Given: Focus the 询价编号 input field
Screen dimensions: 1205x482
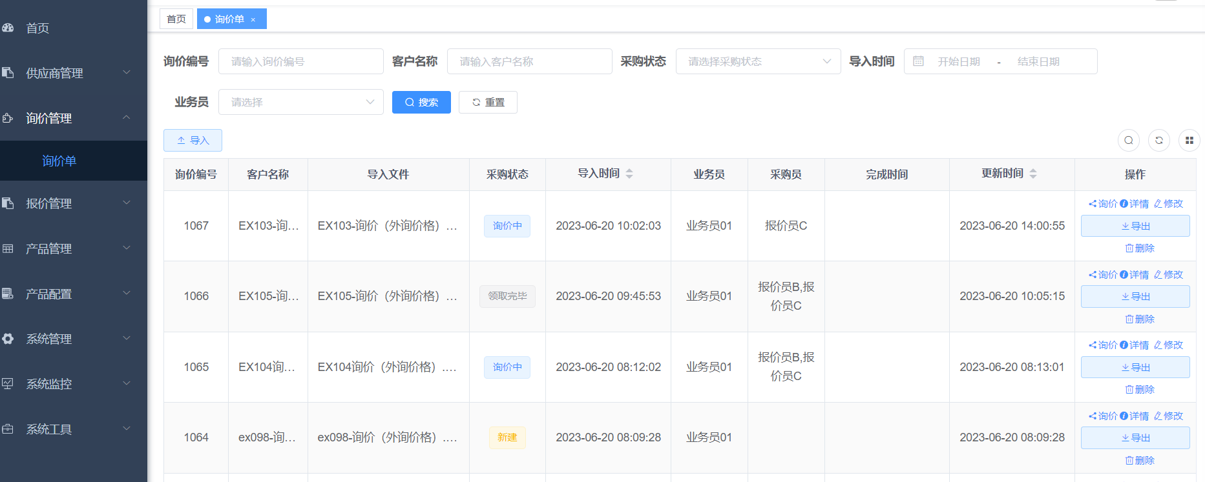Looking at the screenshot, I should tap(301, 61).
